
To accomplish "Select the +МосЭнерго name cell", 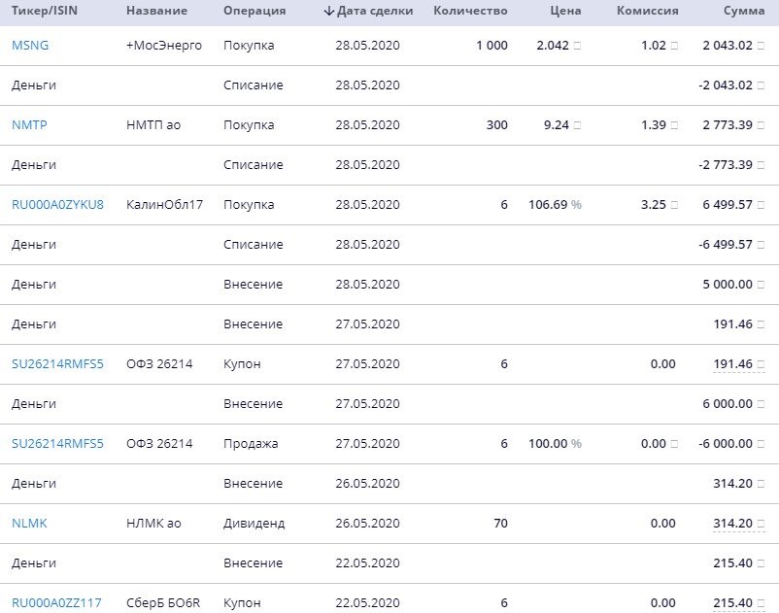I will coord(164,46).
